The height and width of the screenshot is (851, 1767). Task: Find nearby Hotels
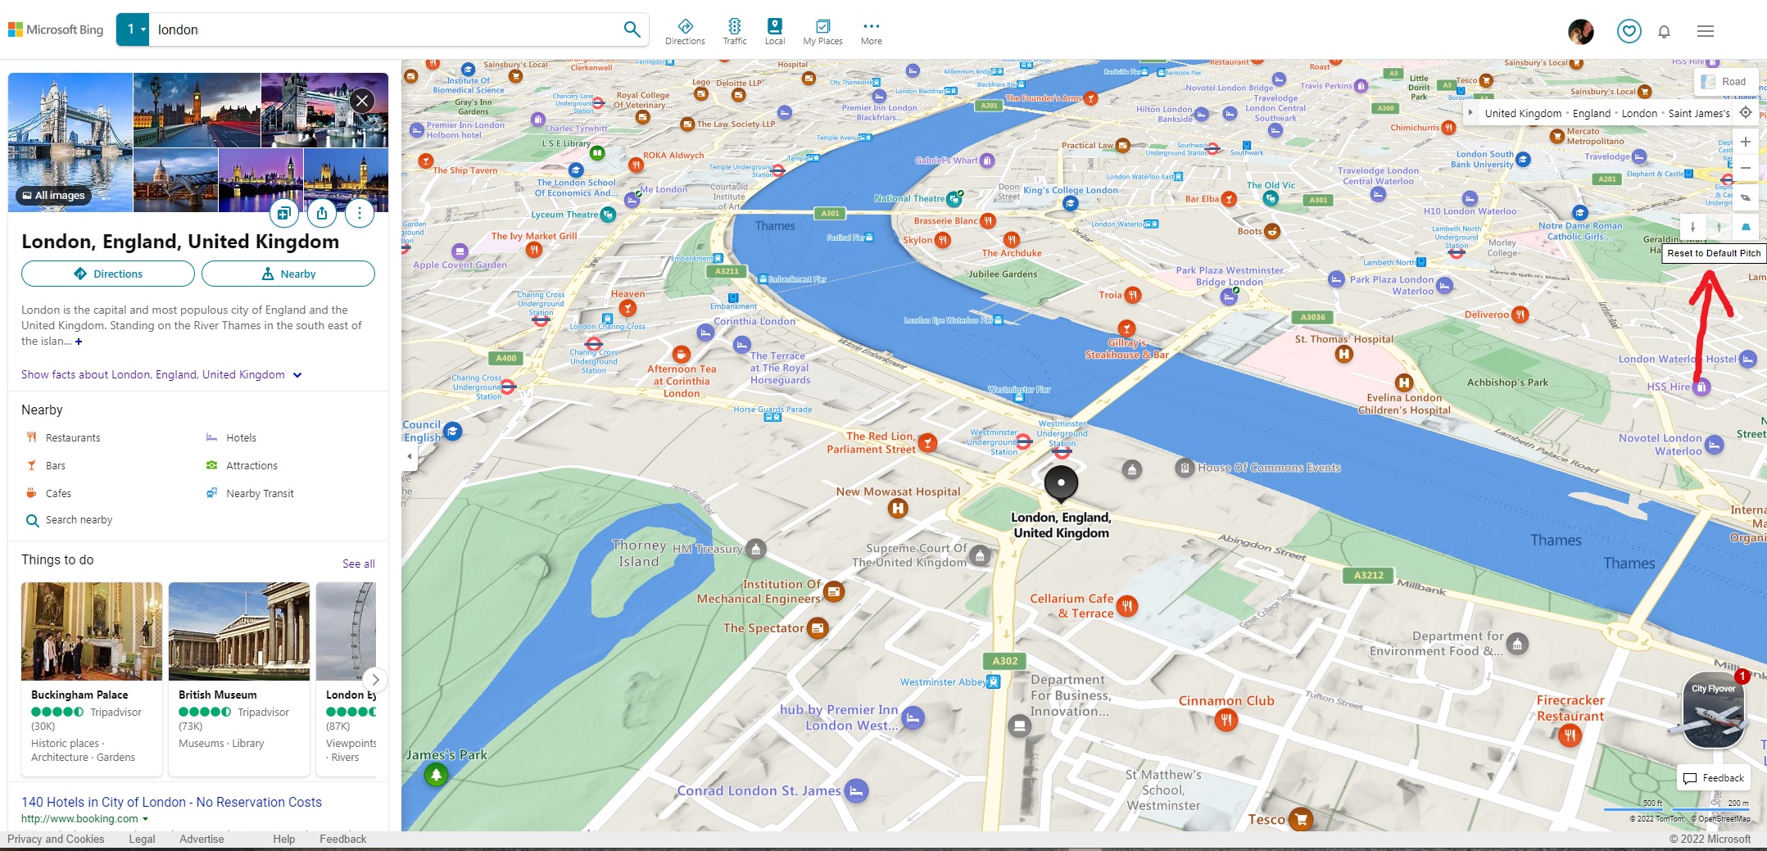click(232, 437)
